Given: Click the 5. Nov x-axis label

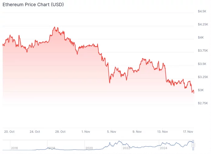Looking at the screenshot, I should tap(112, 132).
